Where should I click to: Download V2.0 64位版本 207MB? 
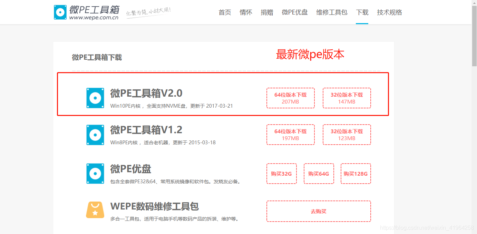click(291, 98)
